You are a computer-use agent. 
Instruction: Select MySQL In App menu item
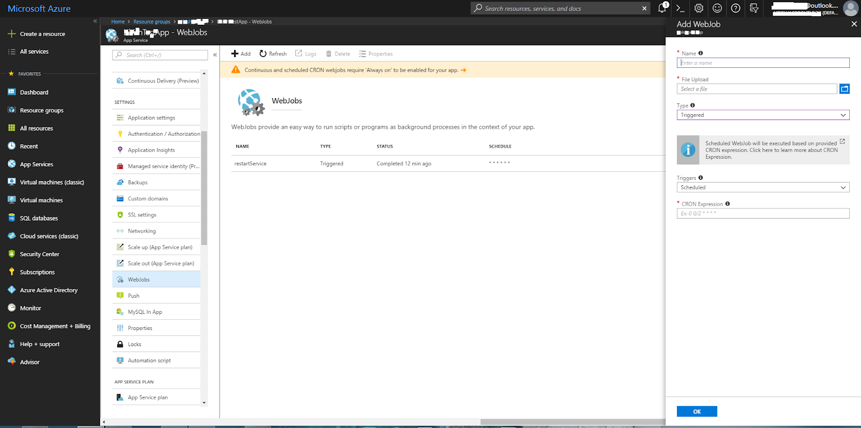click(x=156, y=312)
